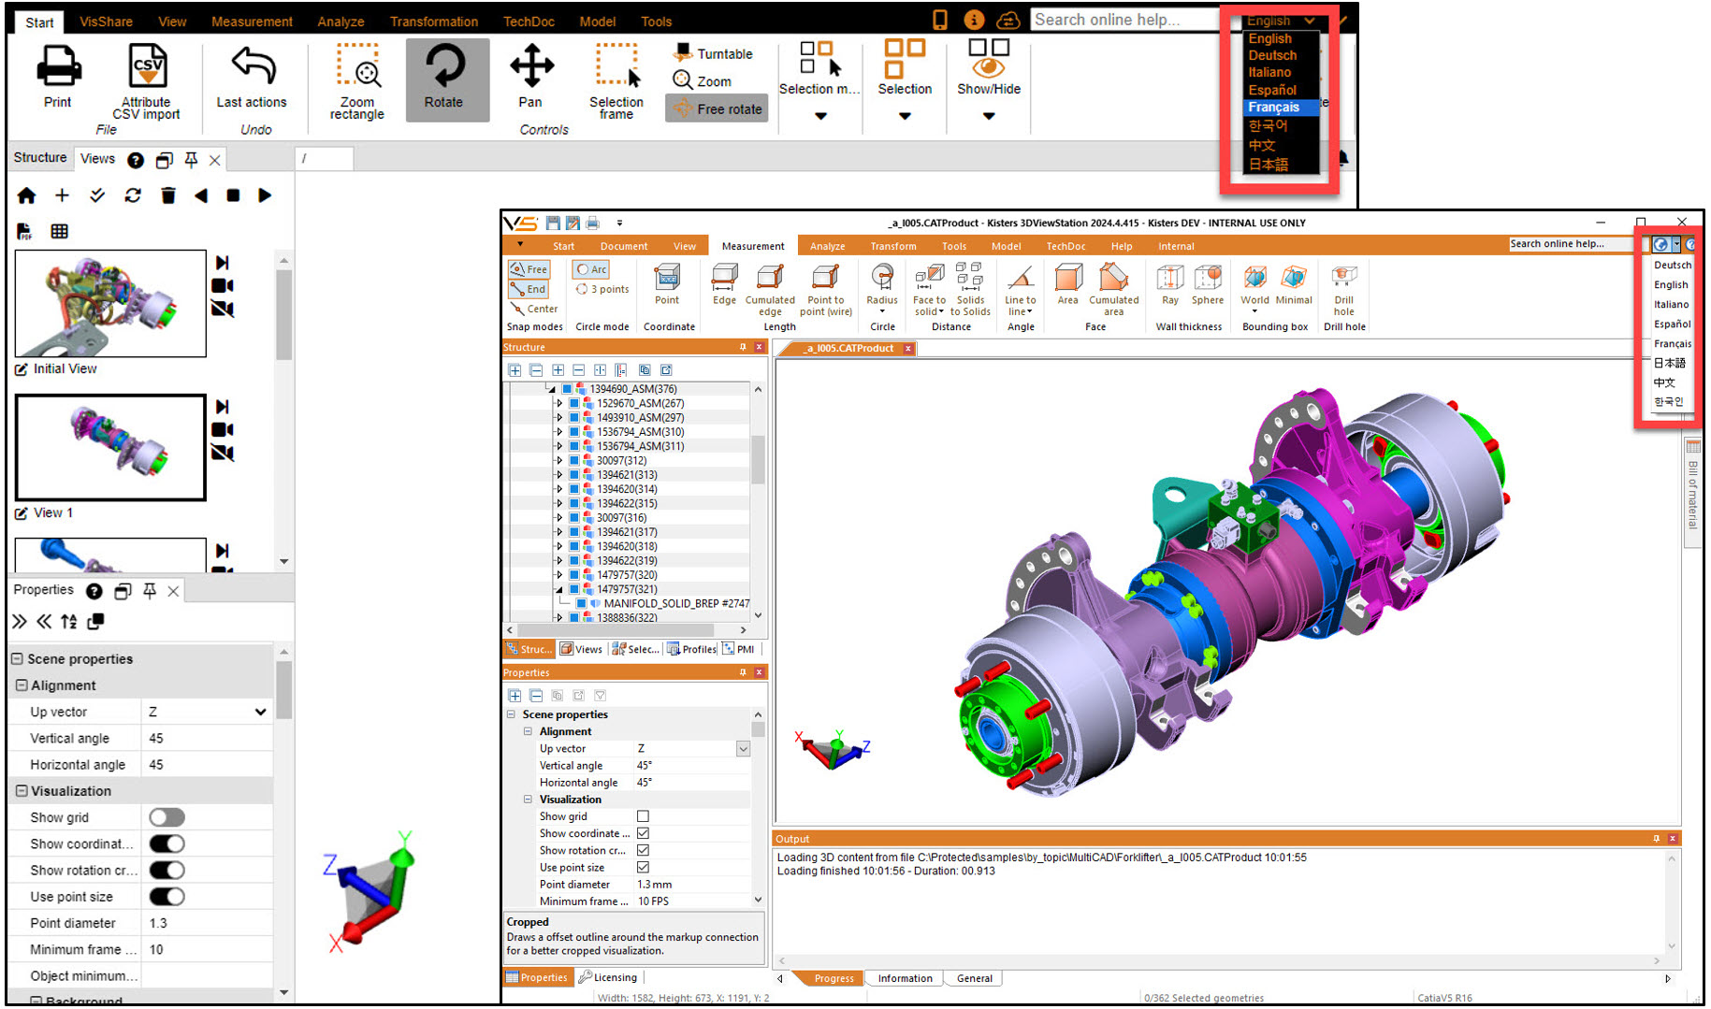Viewport: 1711px width, 1009px height.
Task: Select the View 1 thumbnail
Action: click(x=110, y=447)
